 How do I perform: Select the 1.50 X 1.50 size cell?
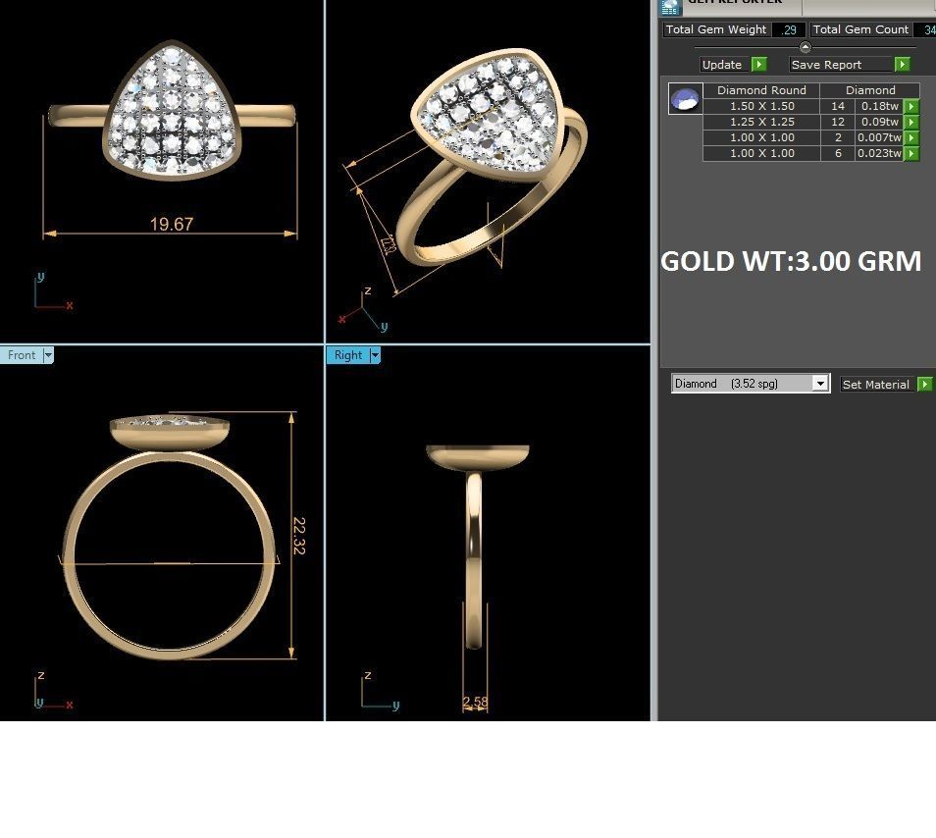point(761,106)
